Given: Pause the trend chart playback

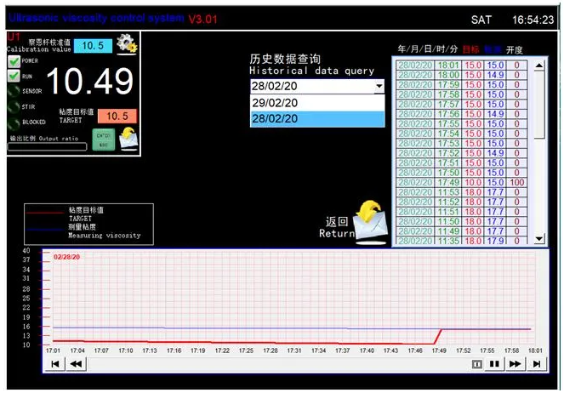Looking at the screenshot, I should (x=494, y=364).
